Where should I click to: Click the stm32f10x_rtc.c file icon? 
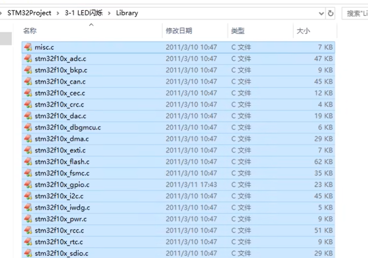[x=28, y=242]
